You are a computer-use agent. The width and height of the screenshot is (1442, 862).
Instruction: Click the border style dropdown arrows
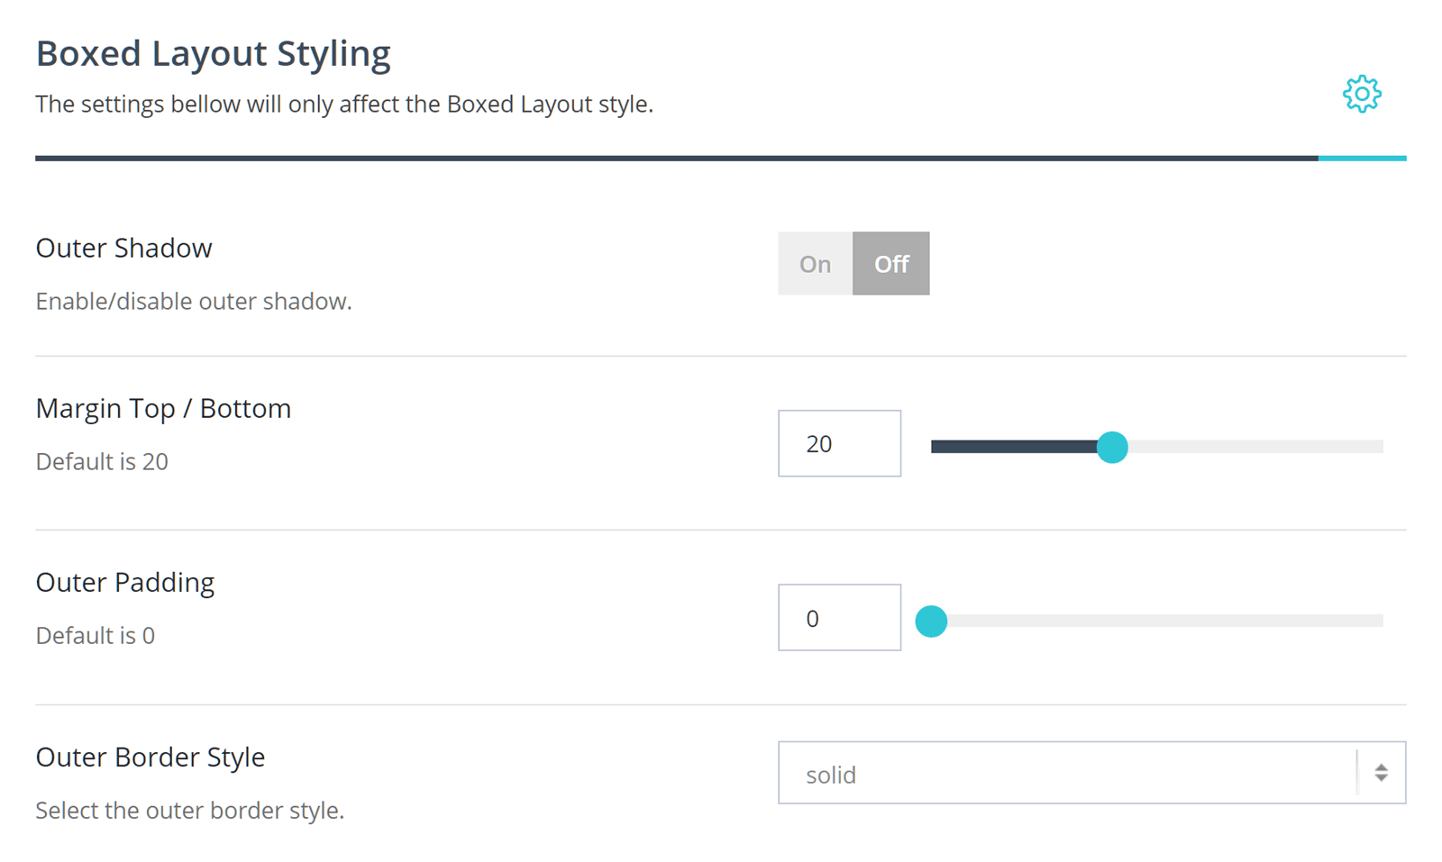1381,773
